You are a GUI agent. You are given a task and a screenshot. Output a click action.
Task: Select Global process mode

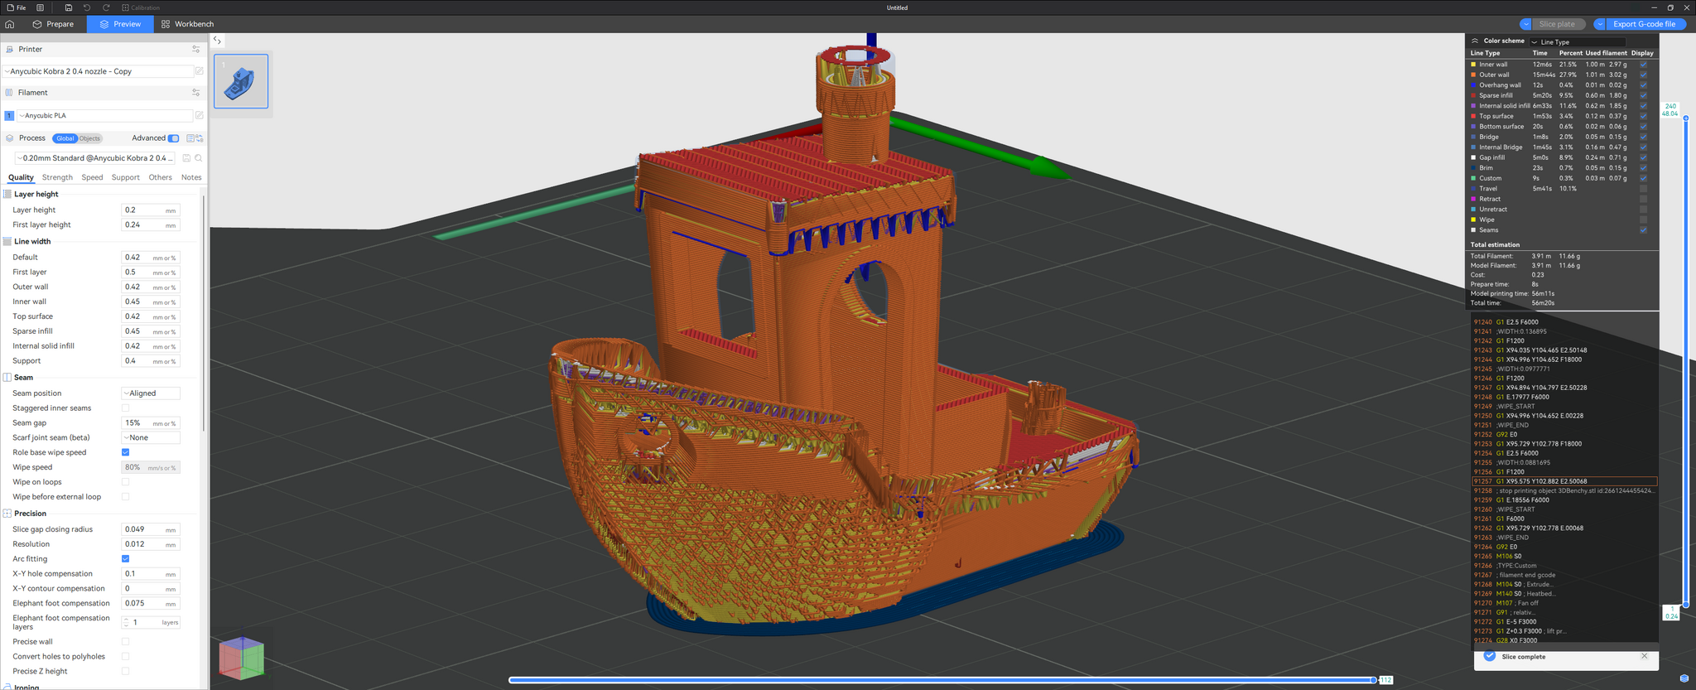[x=65, y=138]
